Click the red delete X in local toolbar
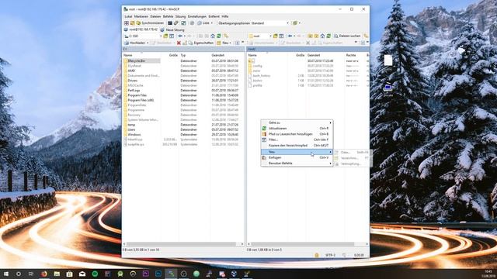Viewport: 497px width, 279px height. click(x=179, y=43)
